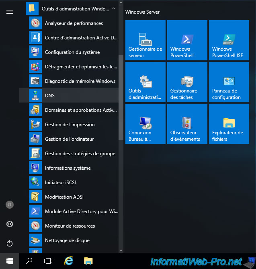Viewport: 256px width, 269px height.
Task: Expand the start menu hamburger button
Action: pos(10,12)
